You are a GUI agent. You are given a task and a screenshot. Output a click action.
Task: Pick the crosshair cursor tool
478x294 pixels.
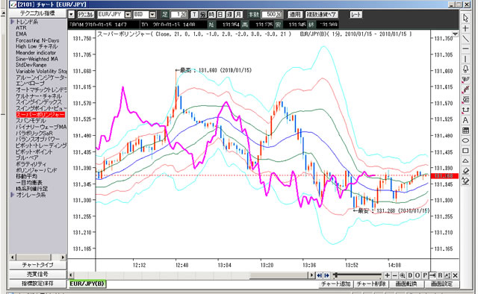tap(465, 28)
